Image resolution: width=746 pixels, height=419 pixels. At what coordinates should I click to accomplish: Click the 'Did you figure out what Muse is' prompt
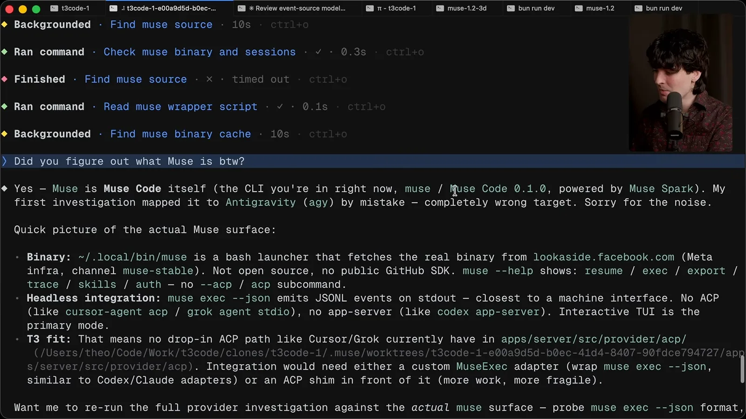click(x=129, y=162)
